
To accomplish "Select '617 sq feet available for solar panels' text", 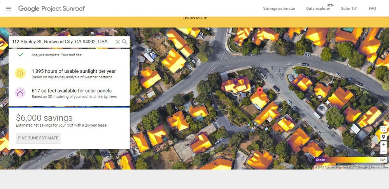I will (72, 91).
